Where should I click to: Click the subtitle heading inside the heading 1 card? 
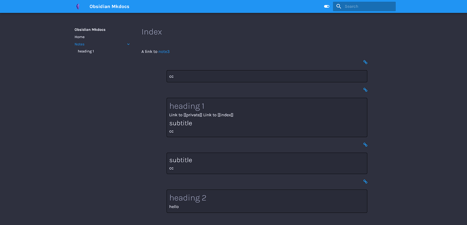181,123
